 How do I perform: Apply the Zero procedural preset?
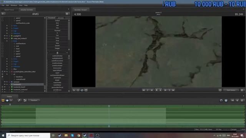pyautogui.click(x=57, y=23)
